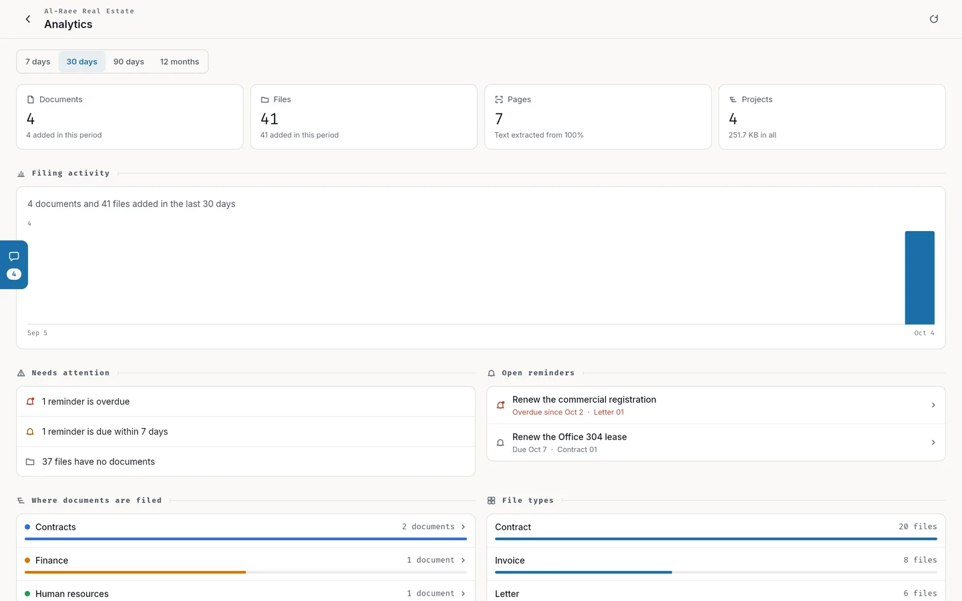The height and width of the screenshot is (601, 962).
Task: Click the orange Finance progress bar
Action: 135,572
